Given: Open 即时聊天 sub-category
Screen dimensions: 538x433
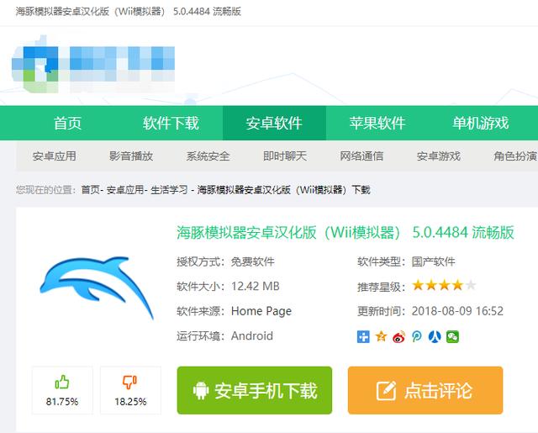Looking at the screenshot, I should [285, 156].
